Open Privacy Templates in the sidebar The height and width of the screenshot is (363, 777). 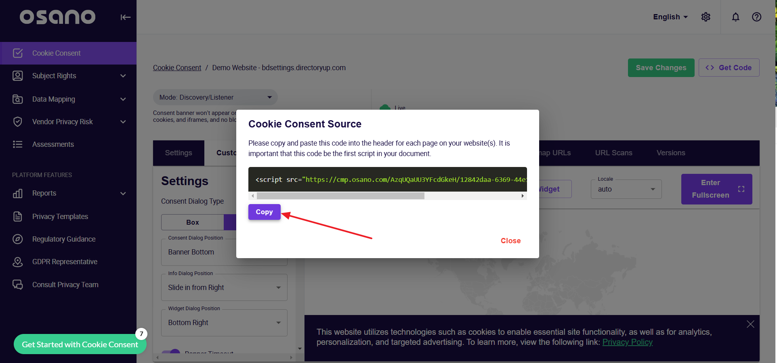[x=68, y=217]
